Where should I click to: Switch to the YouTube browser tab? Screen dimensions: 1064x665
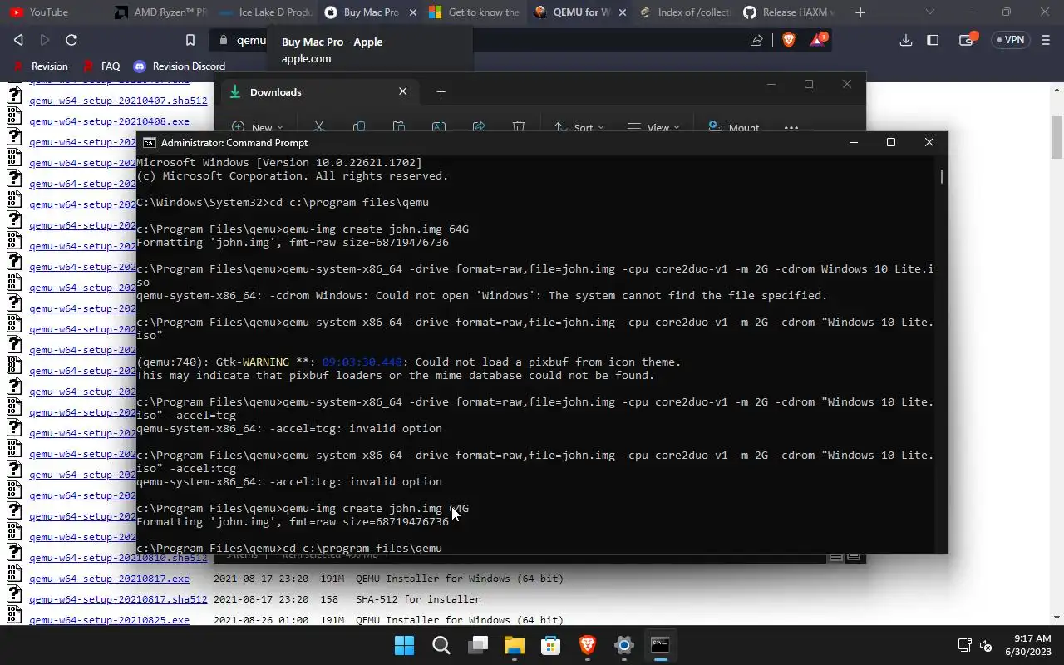click(x=50, y=12)
